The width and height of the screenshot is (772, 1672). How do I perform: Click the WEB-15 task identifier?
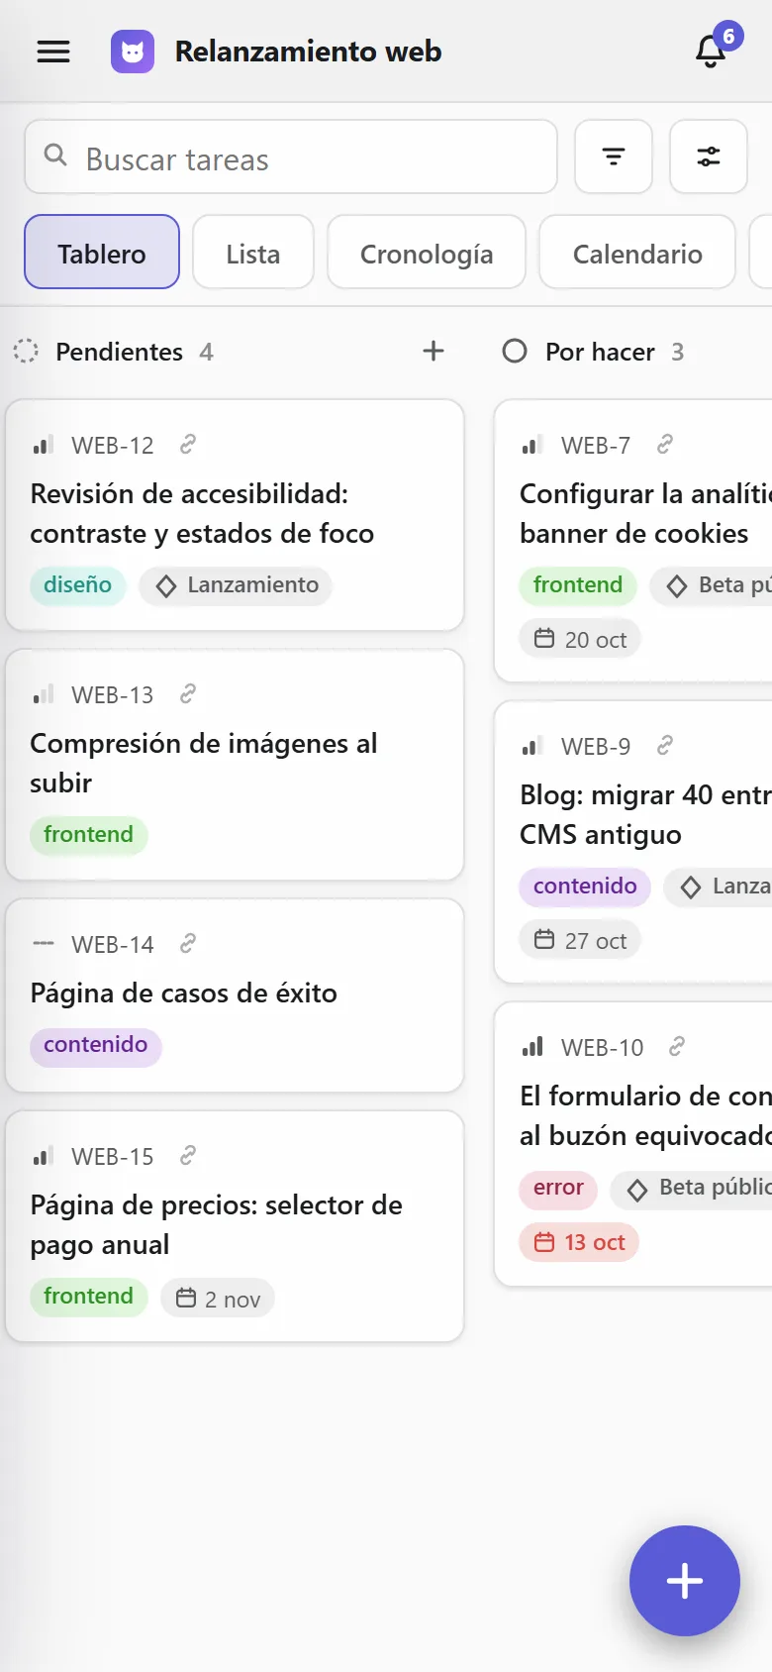(113, 1157)
